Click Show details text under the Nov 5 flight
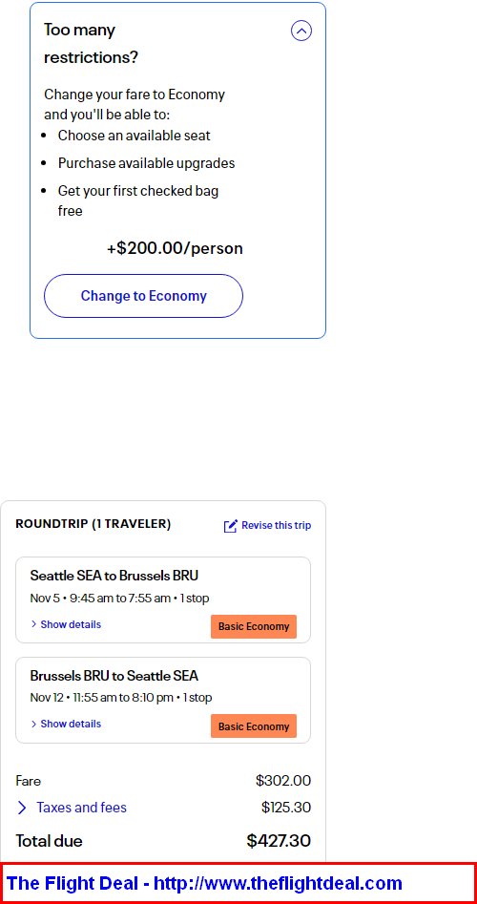Viewport: 477px width, 904px height. click(x=71, y=624)
